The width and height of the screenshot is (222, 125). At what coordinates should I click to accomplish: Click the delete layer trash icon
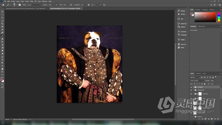[x=218, y=119]
